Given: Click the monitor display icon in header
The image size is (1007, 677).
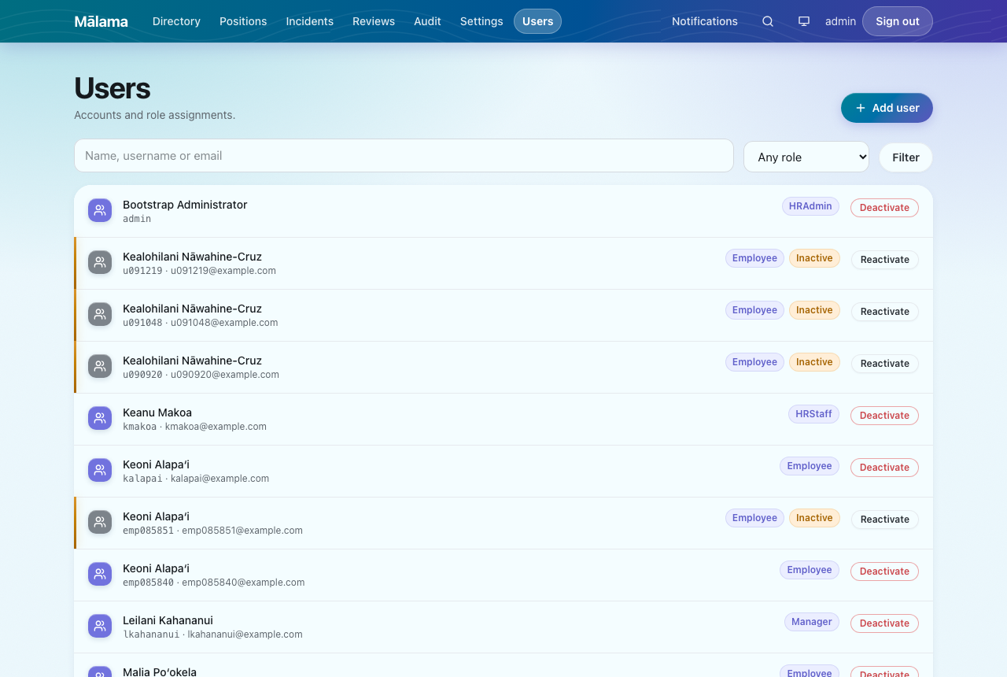Looking at the screenshot, I should coord(804,21).
